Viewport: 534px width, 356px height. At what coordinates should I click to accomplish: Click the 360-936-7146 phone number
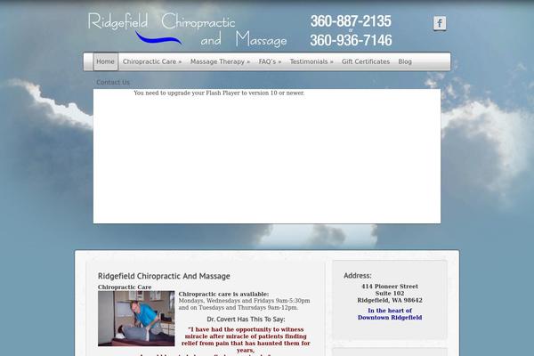tap(351, 40)
